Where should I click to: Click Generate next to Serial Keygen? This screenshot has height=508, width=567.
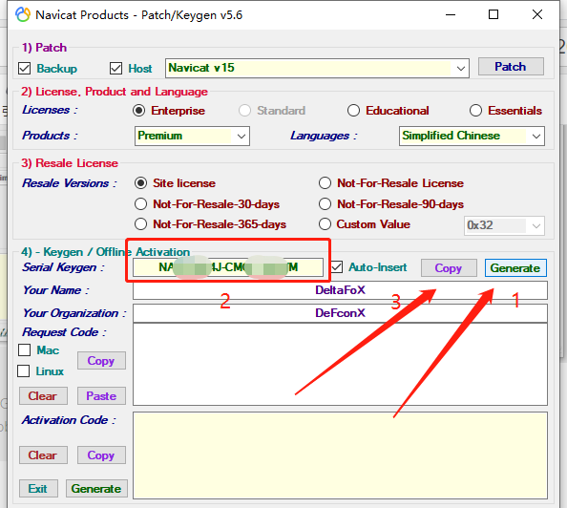515,268
